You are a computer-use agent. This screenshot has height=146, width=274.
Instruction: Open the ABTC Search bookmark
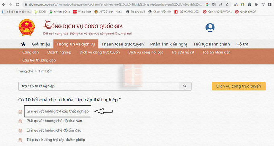coord(108,12)
